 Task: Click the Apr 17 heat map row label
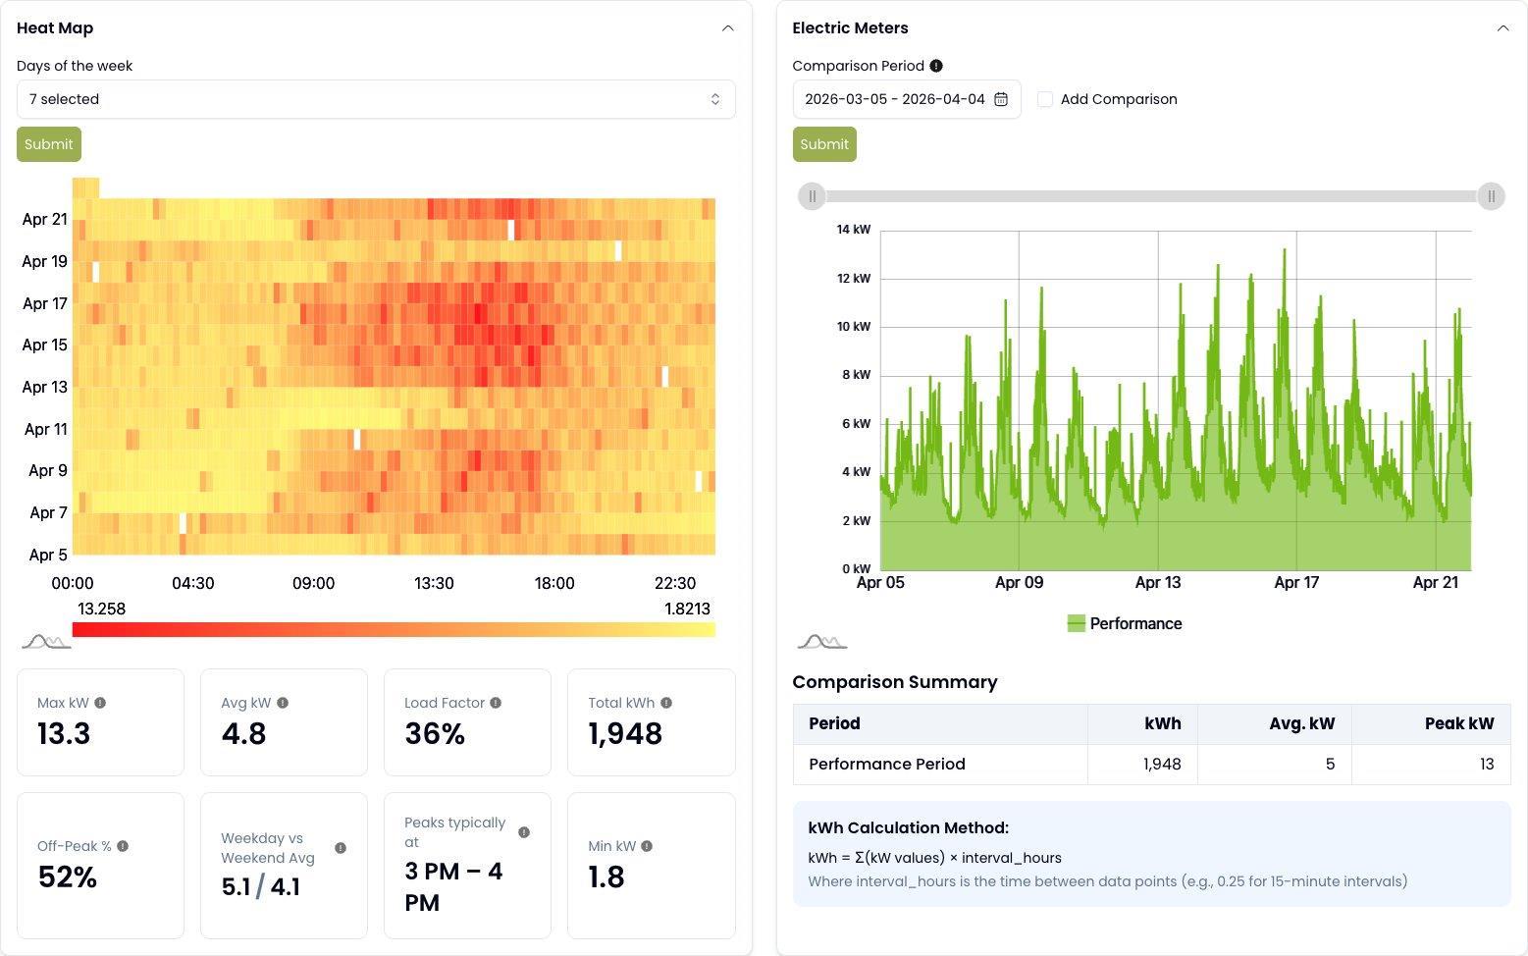point(45,303)
